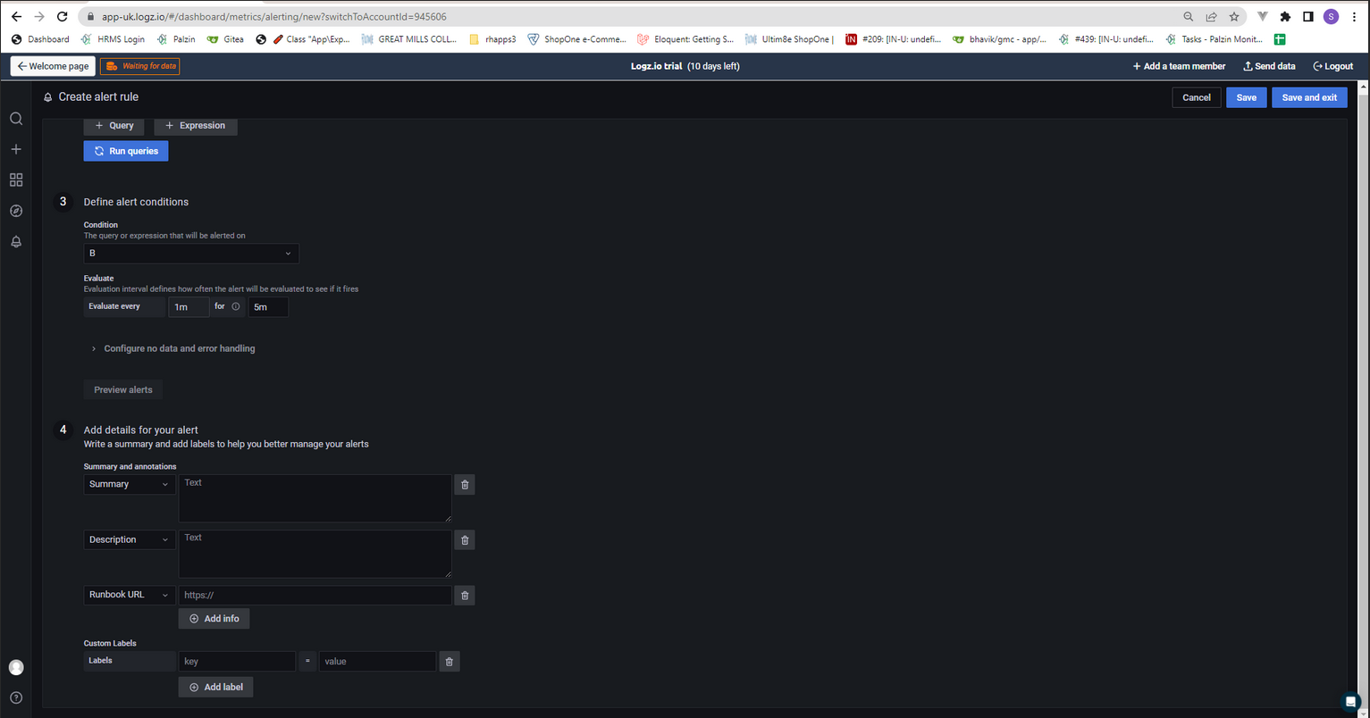1370x718 pixels.
Task: Click Add a team member
Action: coord(1179,66)
